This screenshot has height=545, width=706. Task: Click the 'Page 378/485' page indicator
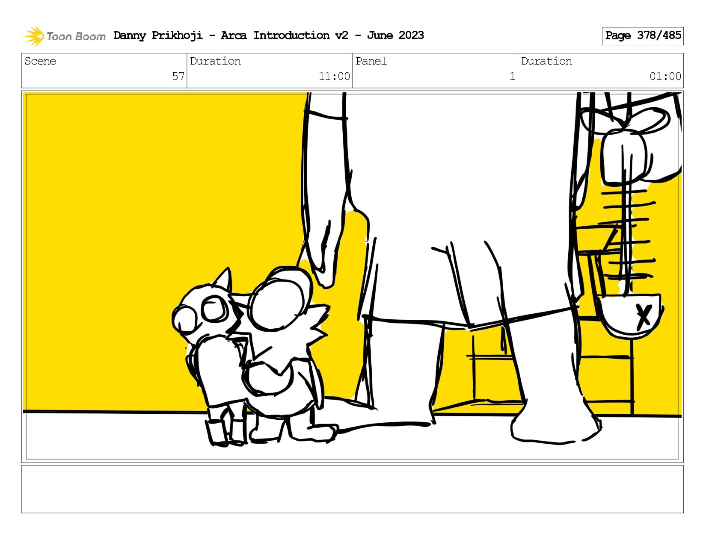(643, 36)
